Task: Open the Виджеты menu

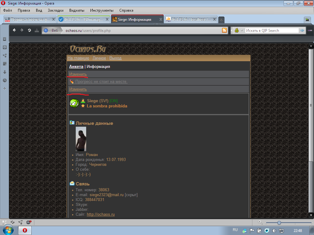Action: pos(77,10)
